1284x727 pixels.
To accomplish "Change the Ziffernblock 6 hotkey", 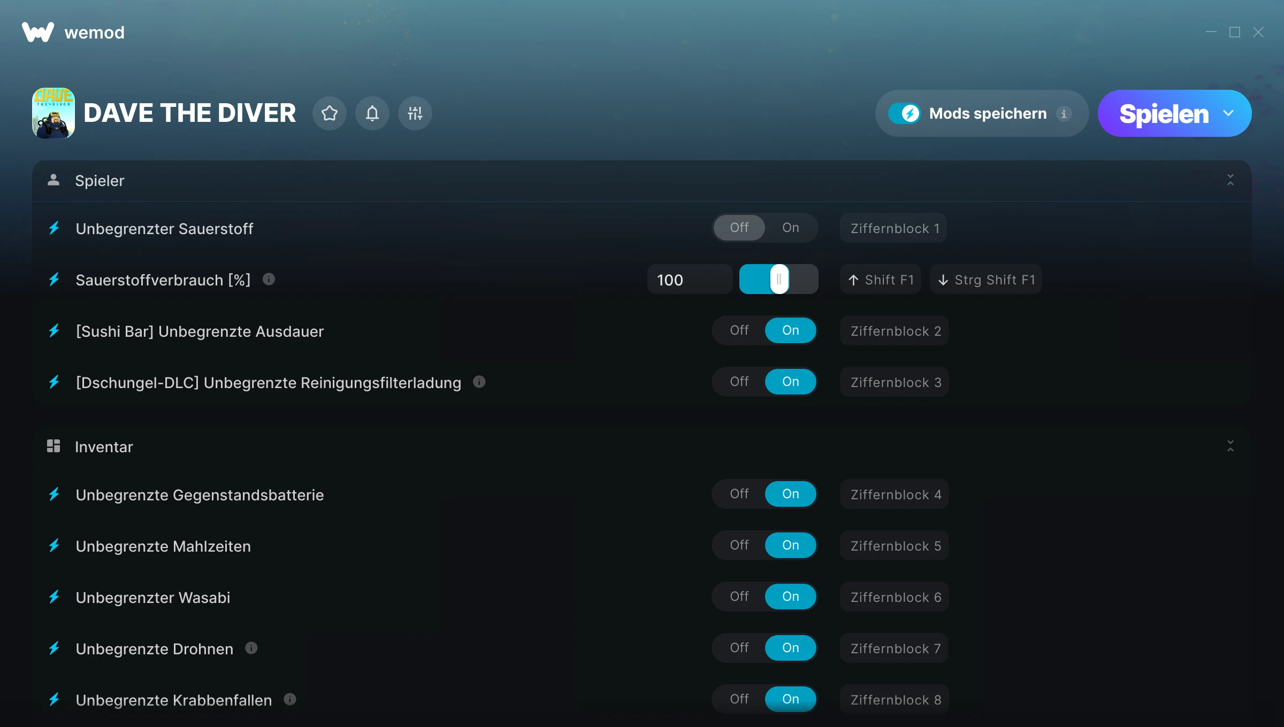I will click(895, 597).
